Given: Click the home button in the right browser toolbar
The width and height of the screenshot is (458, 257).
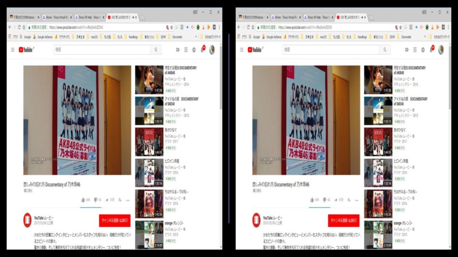Looking at the screenshot, I should pos(253,27).
